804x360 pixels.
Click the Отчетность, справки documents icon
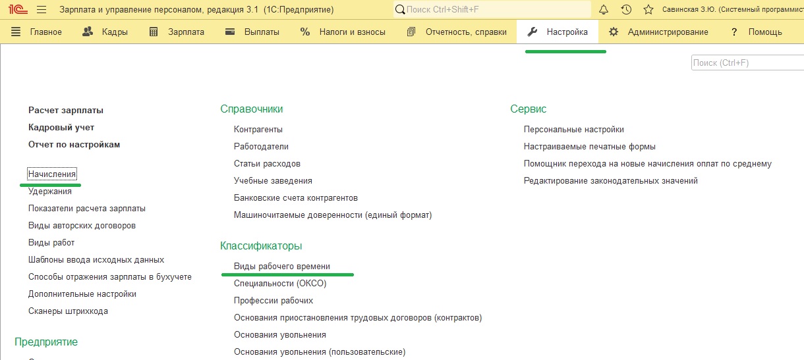pyautogui.click(x=412, y=32)
